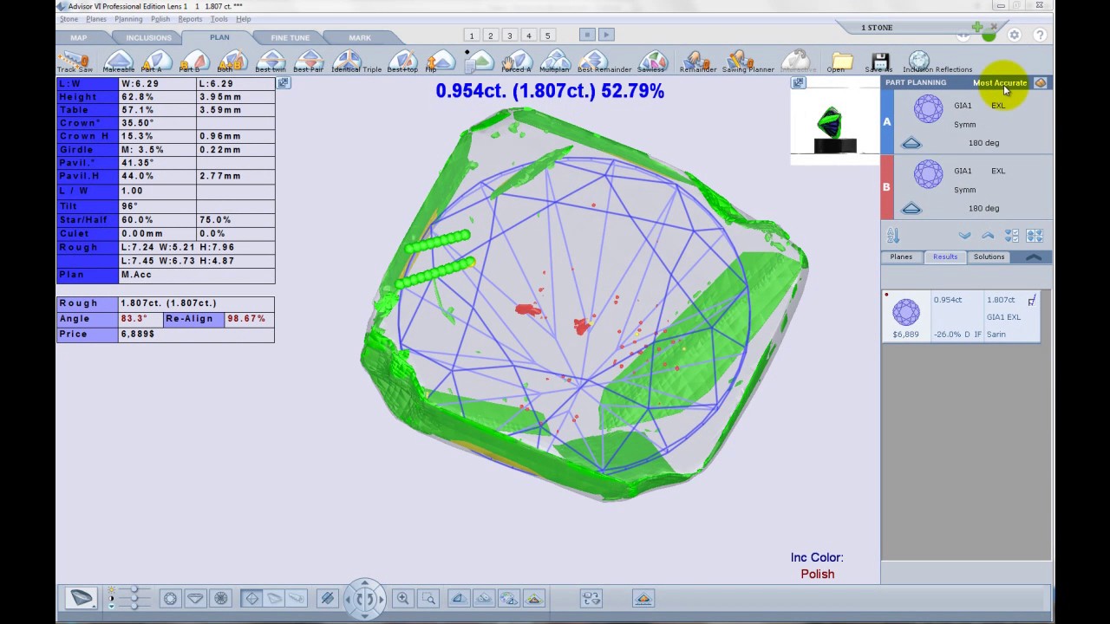Expand the stone preview thumbnail panel
The width and height of the screenshot is (1110, 624).
[798, 83]
